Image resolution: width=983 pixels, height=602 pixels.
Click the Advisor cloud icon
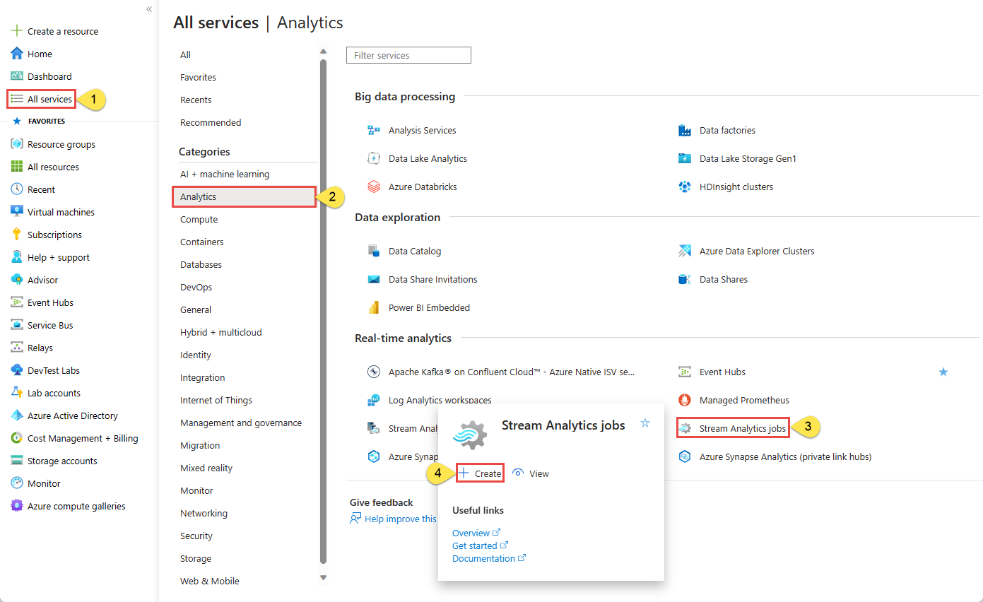(x=17, y=280)
